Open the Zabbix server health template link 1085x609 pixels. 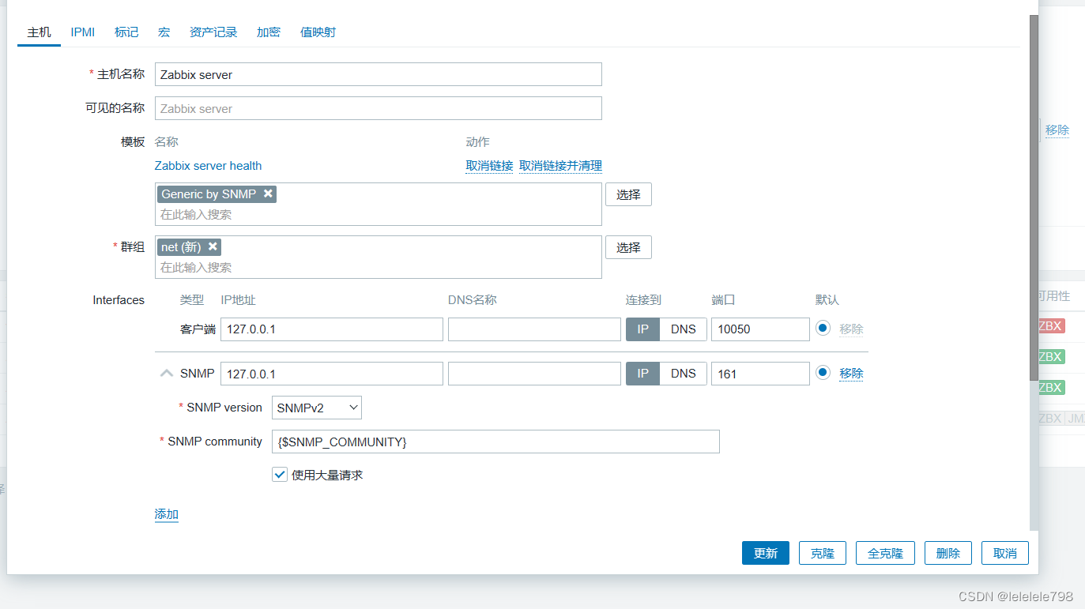coord(208,165)
